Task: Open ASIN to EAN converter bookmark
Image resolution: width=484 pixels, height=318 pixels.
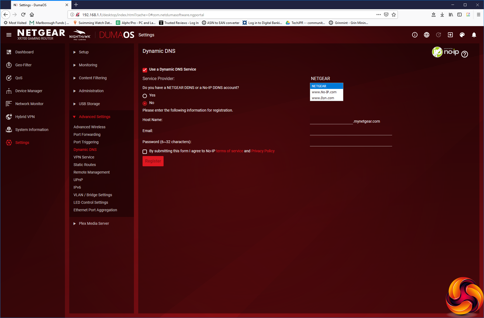Action: pos(221,23)
